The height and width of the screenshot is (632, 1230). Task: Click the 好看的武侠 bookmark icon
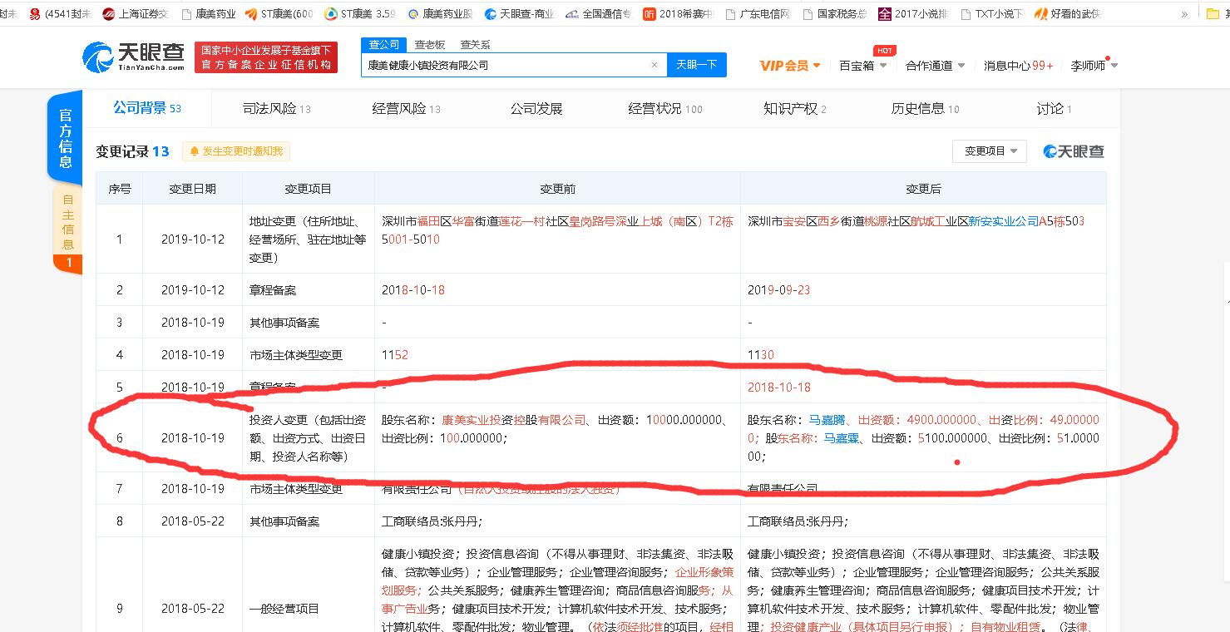pyautogui.click(x=1040, y=14)
